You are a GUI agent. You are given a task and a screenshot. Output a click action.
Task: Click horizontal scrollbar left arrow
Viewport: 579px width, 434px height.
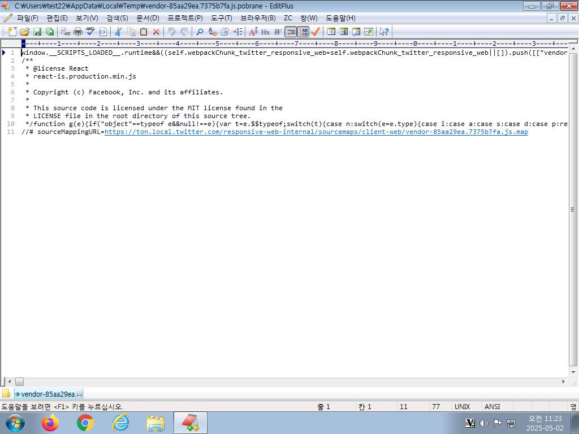tap(10, 381)
